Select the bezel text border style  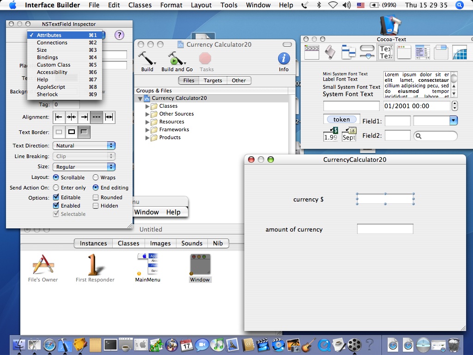pyautogui.click(x=84, y=132)
